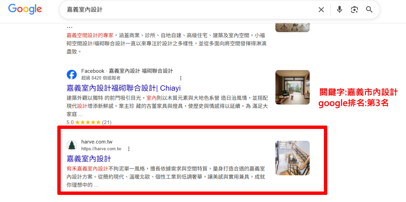The image size is (406, 202).
Task: Open the living room thumbnail image
Action: click(x=292, y=87)
